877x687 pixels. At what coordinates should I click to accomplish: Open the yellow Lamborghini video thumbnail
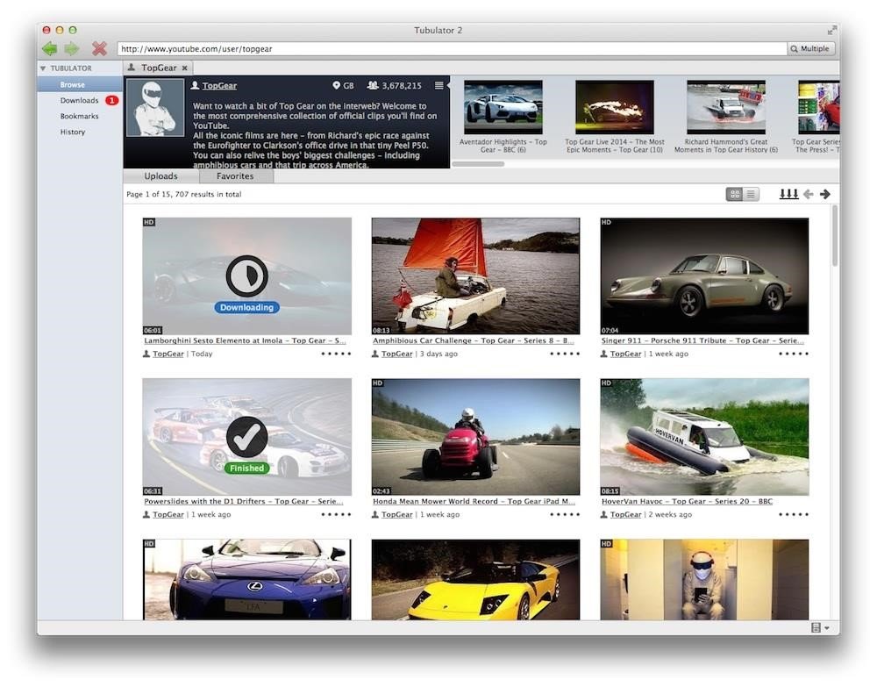475,579
